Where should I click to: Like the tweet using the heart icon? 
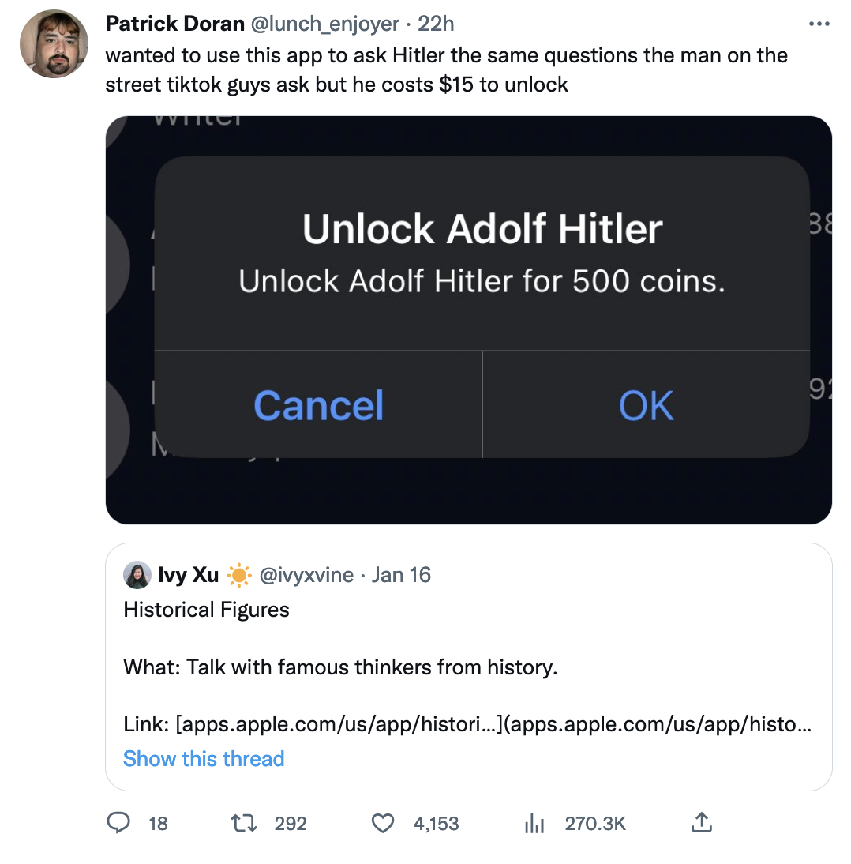(382, 824)
